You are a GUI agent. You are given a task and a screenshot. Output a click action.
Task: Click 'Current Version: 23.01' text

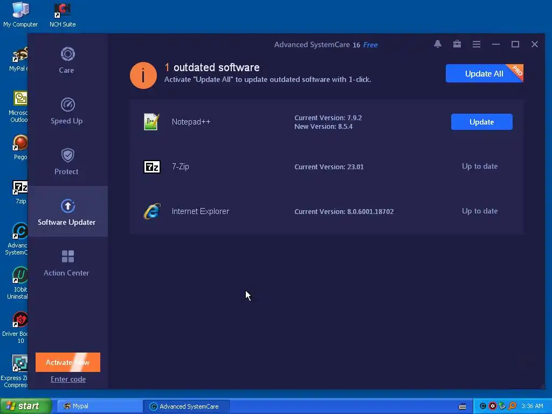point(329,167)
